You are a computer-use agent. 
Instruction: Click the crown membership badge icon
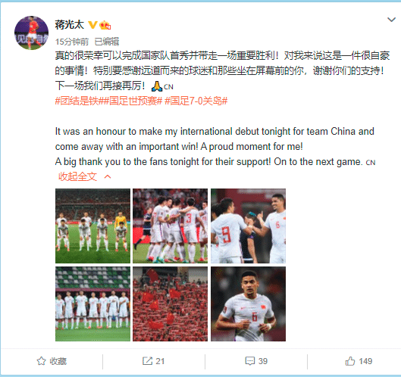coord(105,25)
